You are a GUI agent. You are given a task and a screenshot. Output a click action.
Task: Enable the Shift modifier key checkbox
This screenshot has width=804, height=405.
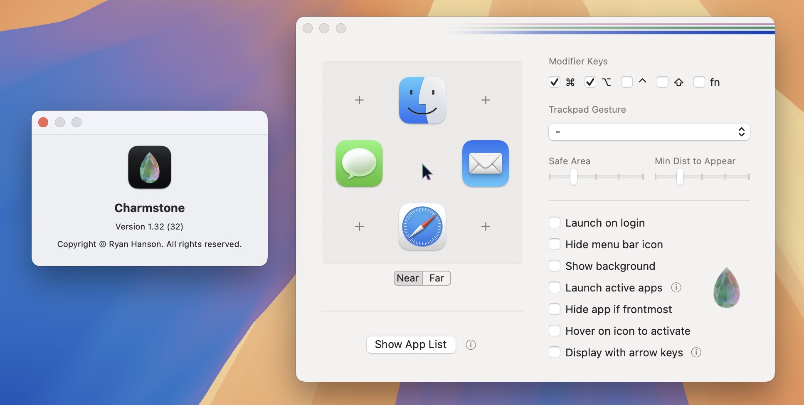pyautogui.click(x=663, y=82)
